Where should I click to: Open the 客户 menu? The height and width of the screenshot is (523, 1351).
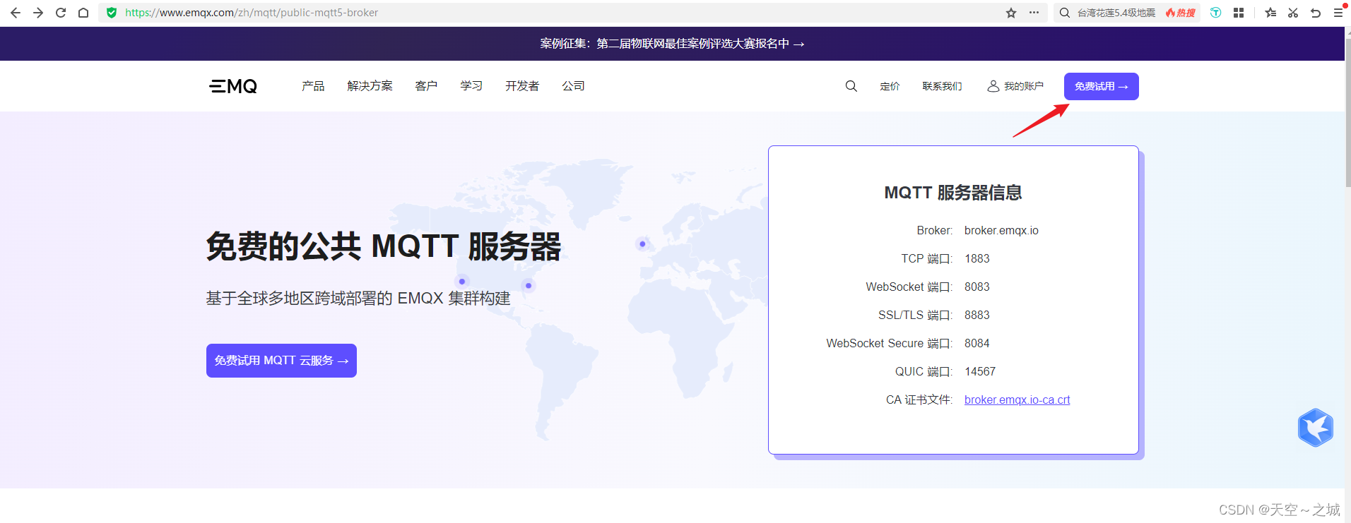click(426, 86)
